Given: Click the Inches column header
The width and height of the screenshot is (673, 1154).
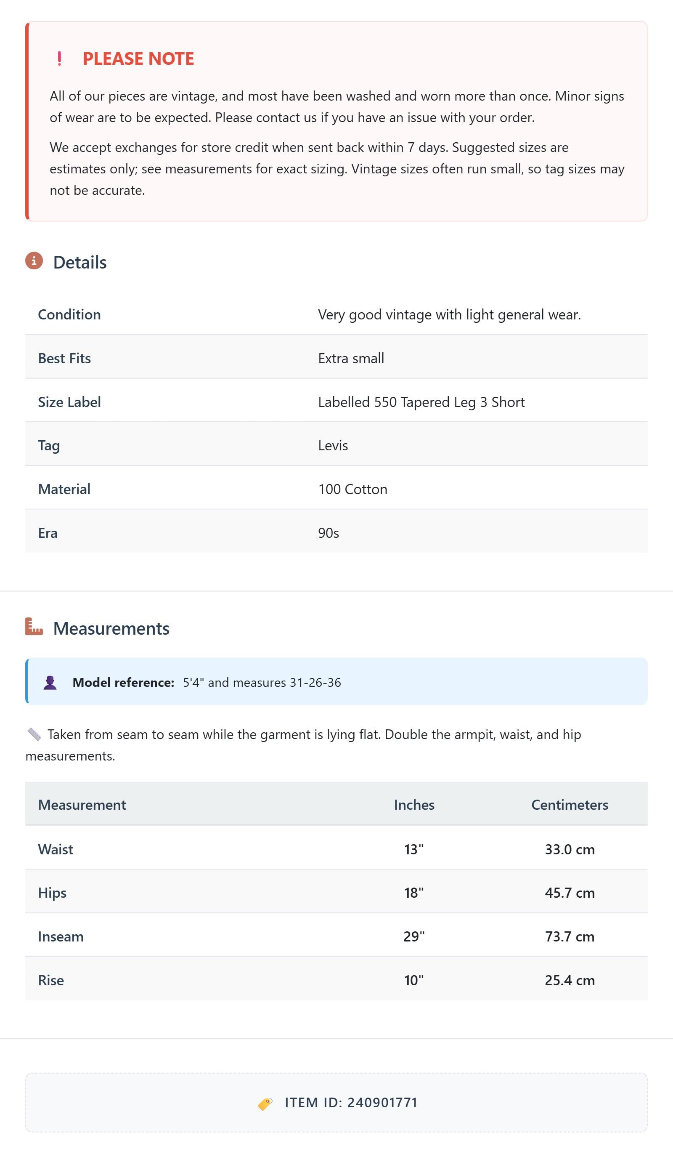Looking at the screenshot, I should tap(414, 805).
